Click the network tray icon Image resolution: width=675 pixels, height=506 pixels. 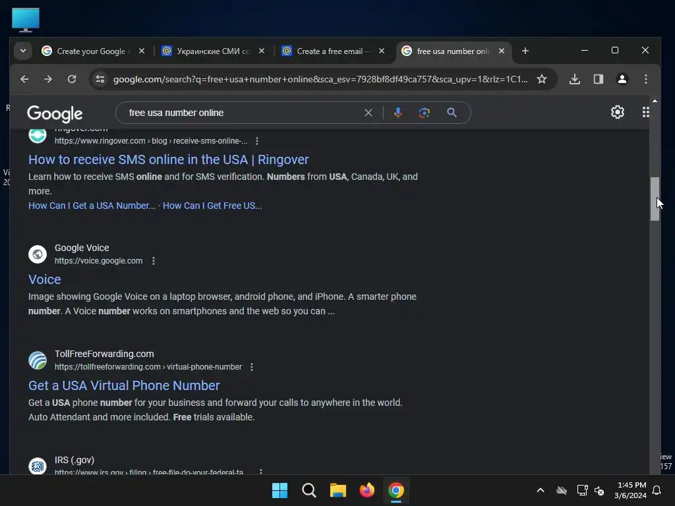[582, 490]
